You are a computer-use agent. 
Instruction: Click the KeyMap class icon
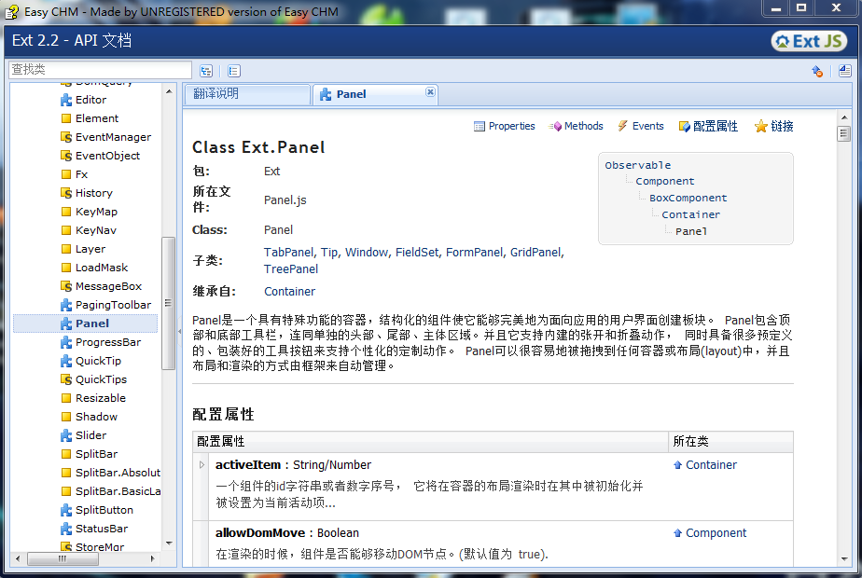(66, 212)
